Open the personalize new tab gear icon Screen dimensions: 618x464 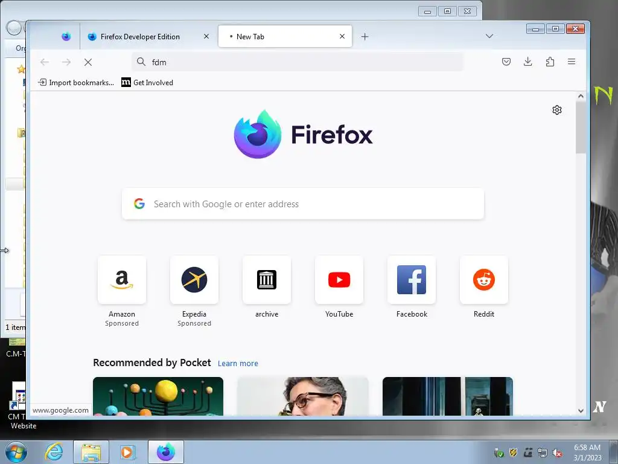click(x=557, y=110)
